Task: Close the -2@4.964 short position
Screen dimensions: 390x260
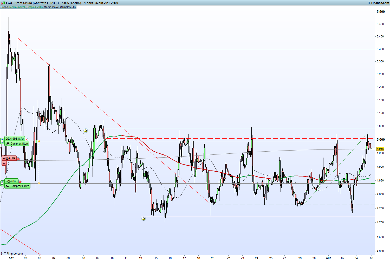Action: click(18, 159)
